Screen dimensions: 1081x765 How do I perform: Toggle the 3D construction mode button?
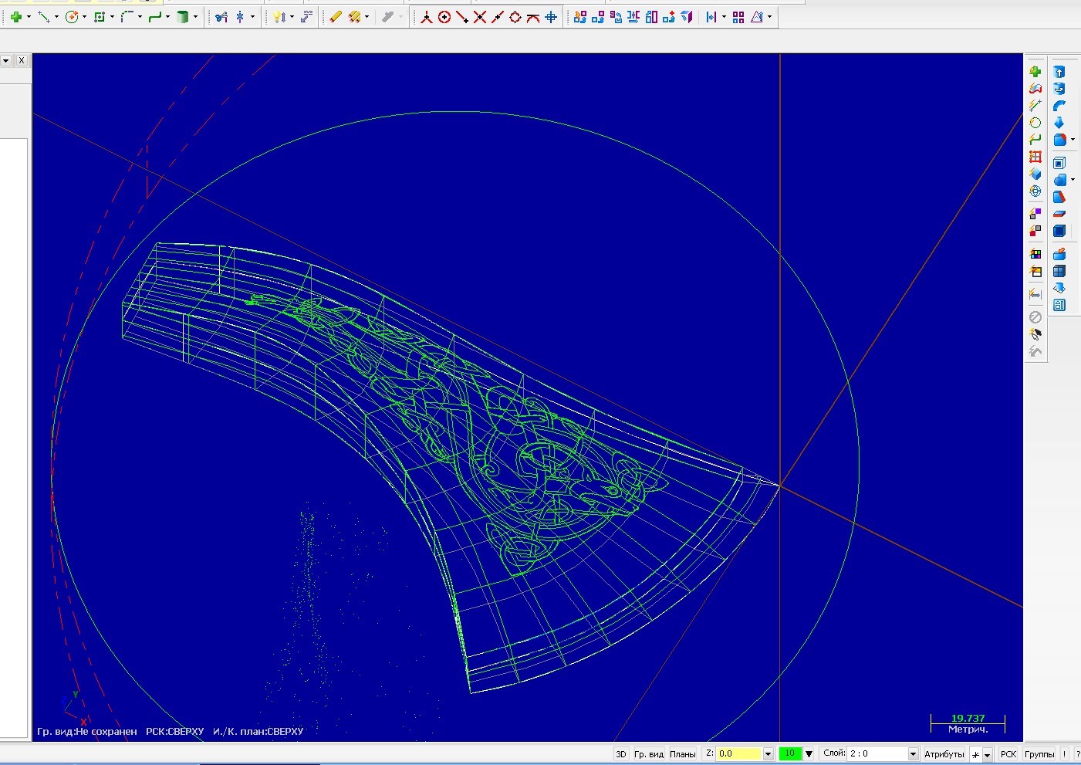621,754
